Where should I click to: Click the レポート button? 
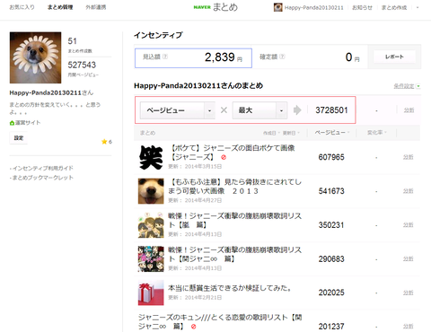[394, 57]
